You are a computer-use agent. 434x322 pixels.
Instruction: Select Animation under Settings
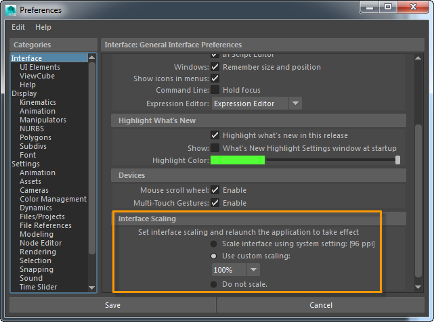pyautogui.click(x=38, y=172)
